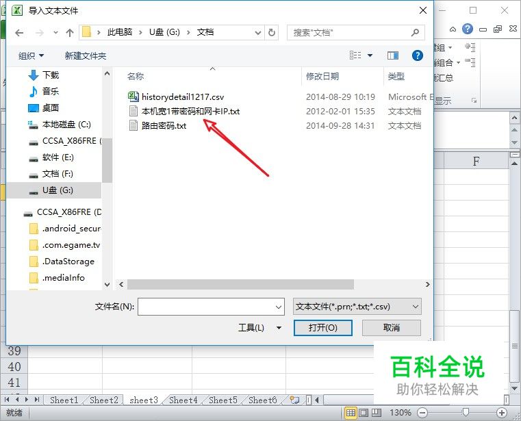This screenshot has height=421, width=521.
Task: Click U盘 (G:) in the address path
Action: pos(164,32)
